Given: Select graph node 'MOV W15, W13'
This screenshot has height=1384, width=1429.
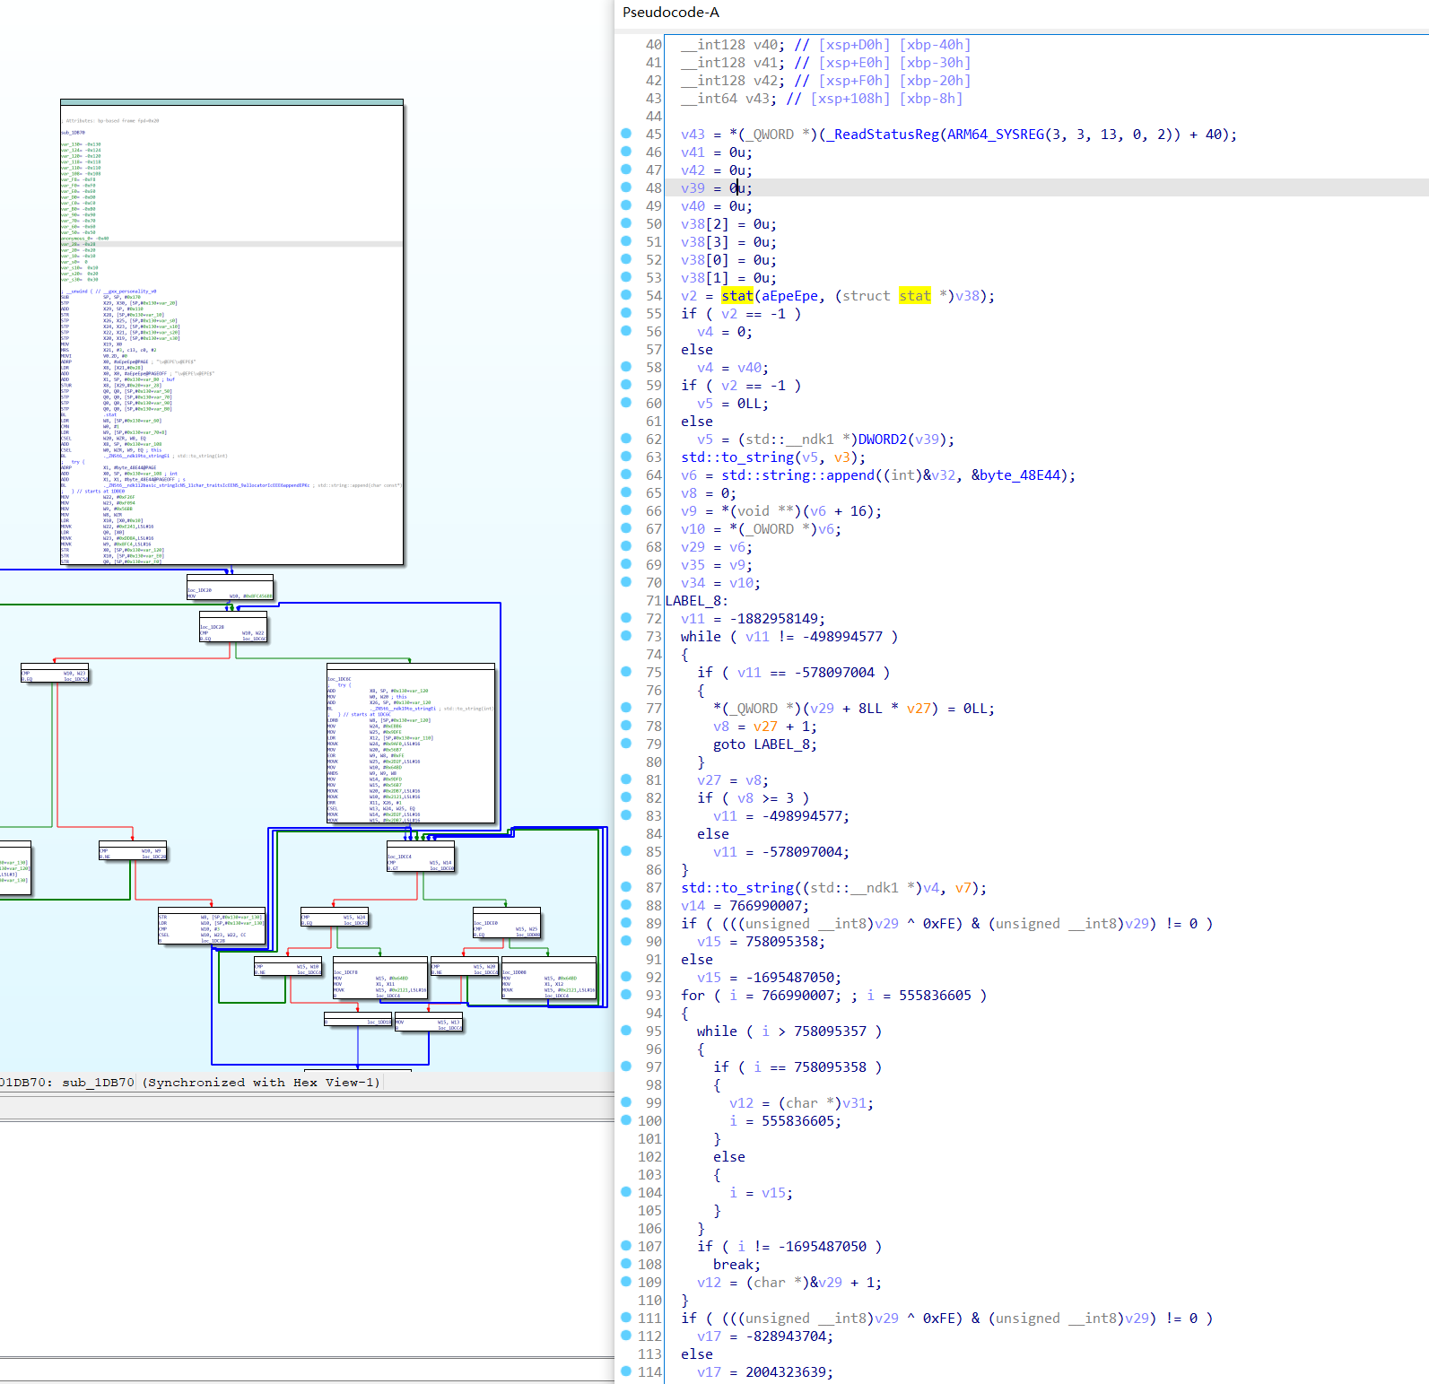Looking at the screenshot, I should (x=429, y=1023).
